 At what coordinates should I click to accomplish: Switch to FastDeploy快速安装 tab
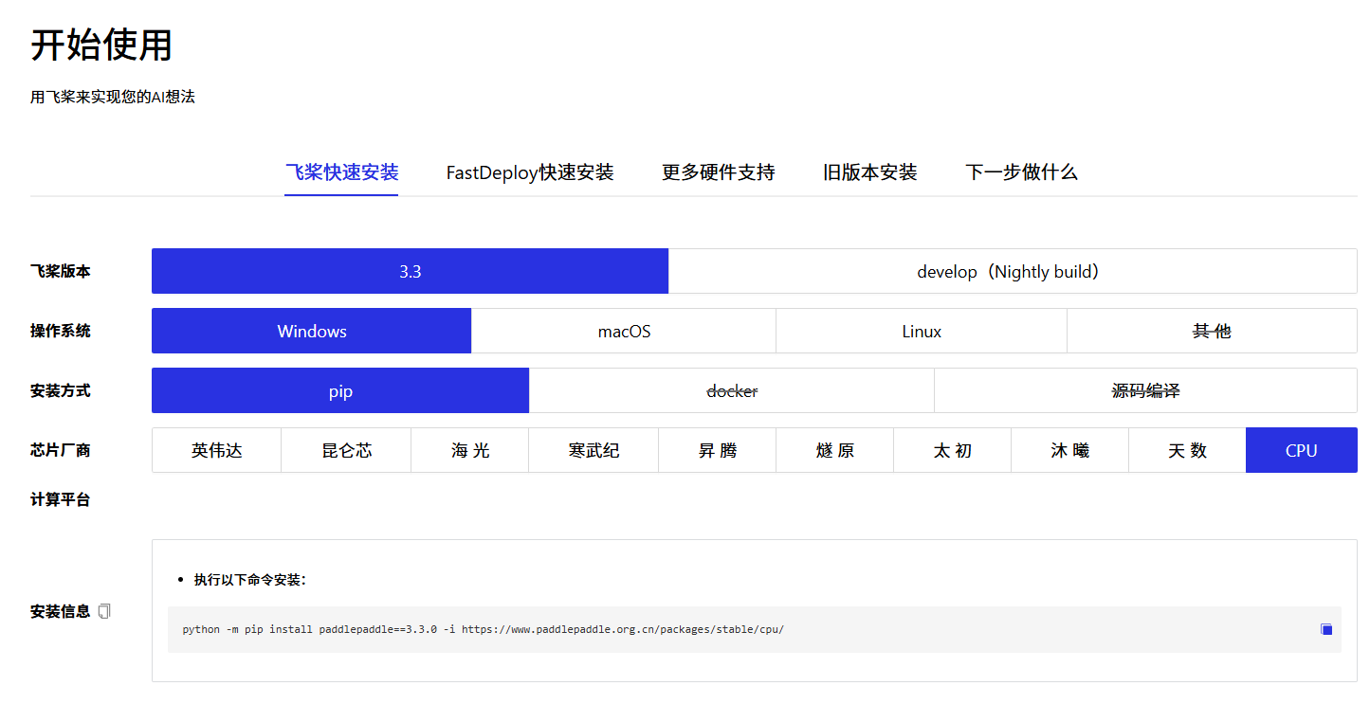[530, 172]
